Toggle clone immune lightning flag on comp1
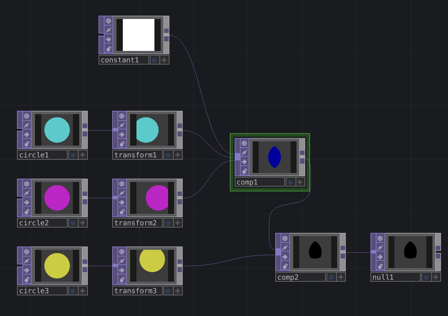The image size is (448, 316). tap(244, 152)
